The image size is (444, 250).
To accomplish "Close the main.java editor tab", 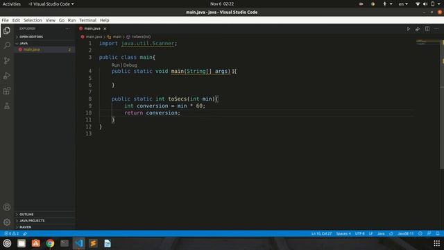I will [105, 28].
